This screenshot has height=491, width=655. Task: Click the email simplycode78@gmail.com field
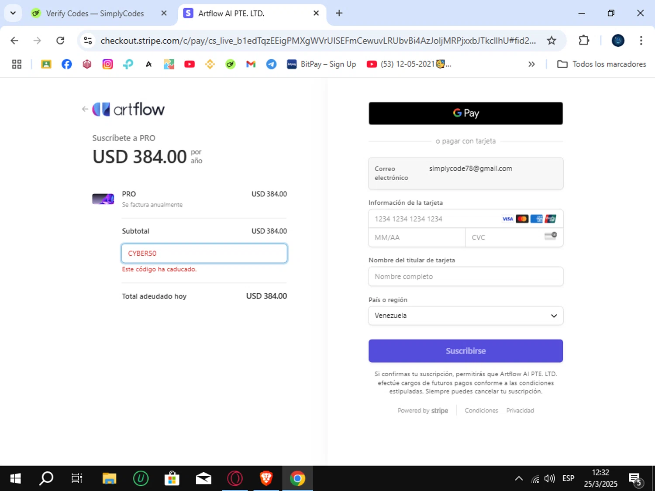point(465,173)
